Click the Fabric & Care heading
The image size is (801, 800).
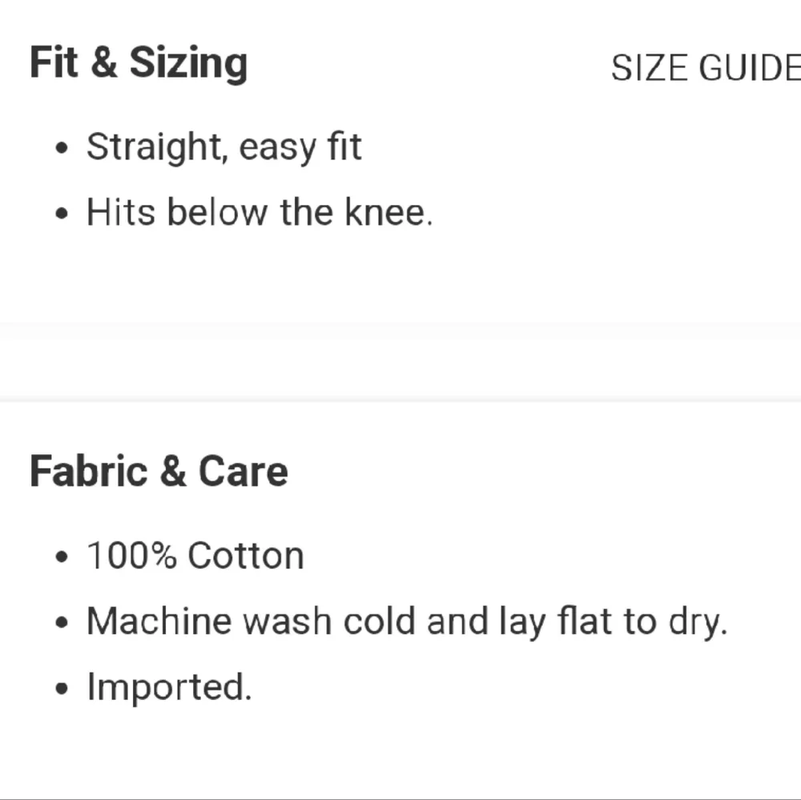click(159, 470)
